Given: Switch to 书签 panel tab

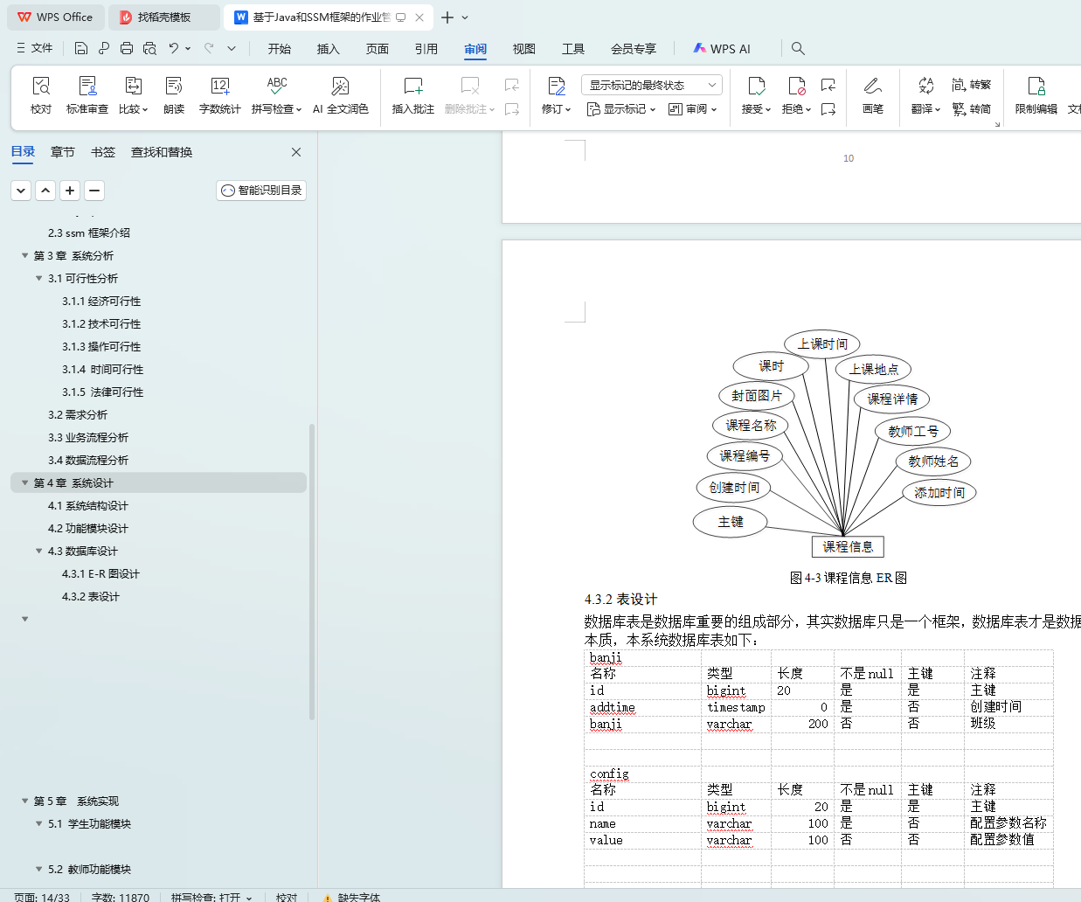Looking at the screenshot, I should click(x=103, y=152).
